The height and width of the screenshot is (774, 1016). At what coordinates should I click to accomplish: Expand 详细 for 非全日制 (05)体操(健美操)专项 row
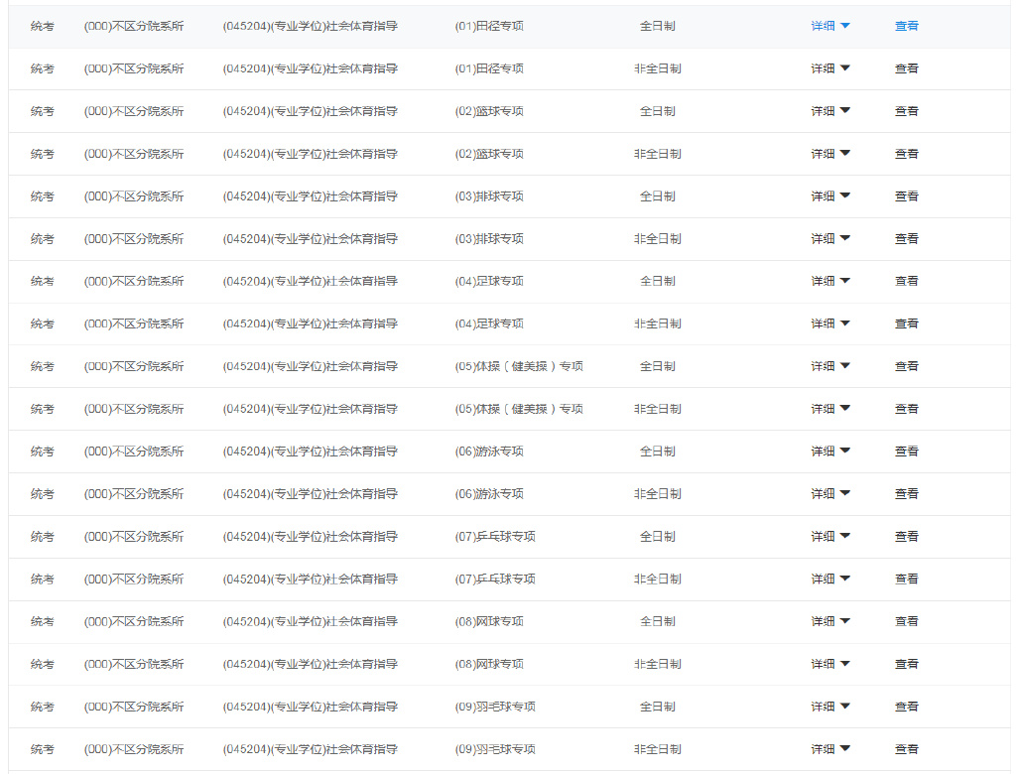point(830,409)
